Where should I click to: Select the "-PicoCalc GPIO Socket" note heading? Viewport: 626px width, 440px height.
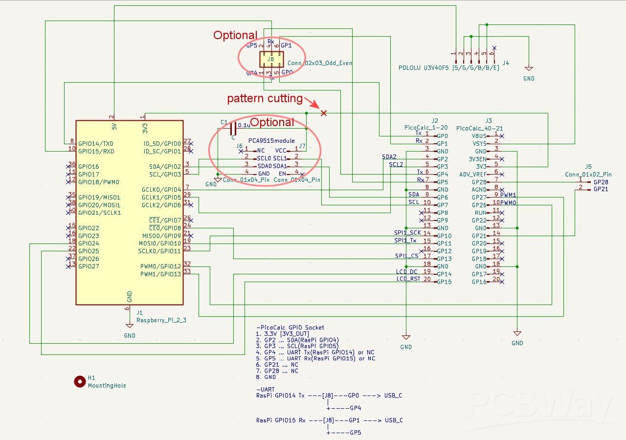290,328
